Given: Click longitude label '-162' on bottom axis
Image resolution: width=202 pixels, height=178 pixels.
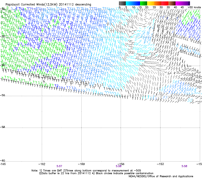Looking at the screenshot, I should coord(42,164).
